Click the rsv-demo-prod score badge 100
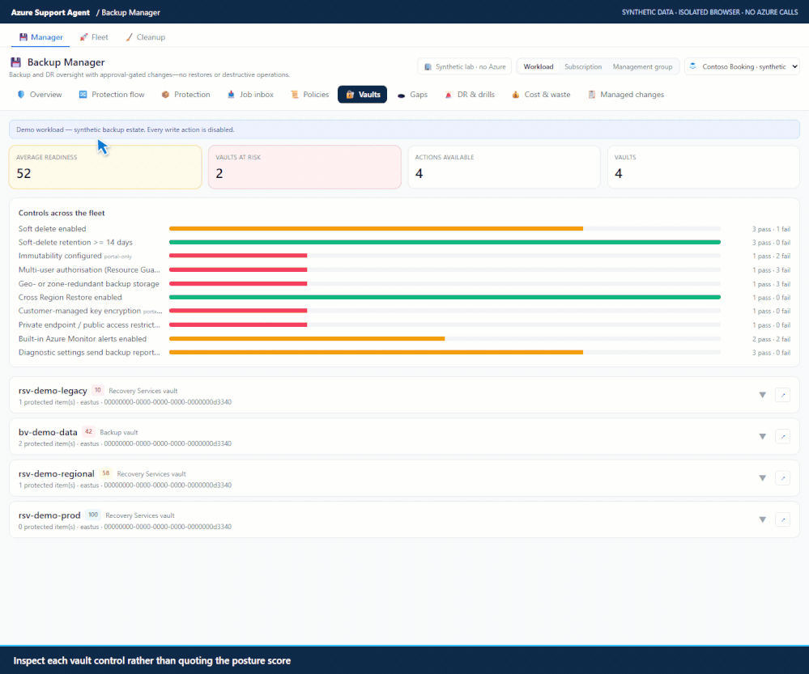809x674 pixels. (x=93, y=515)
